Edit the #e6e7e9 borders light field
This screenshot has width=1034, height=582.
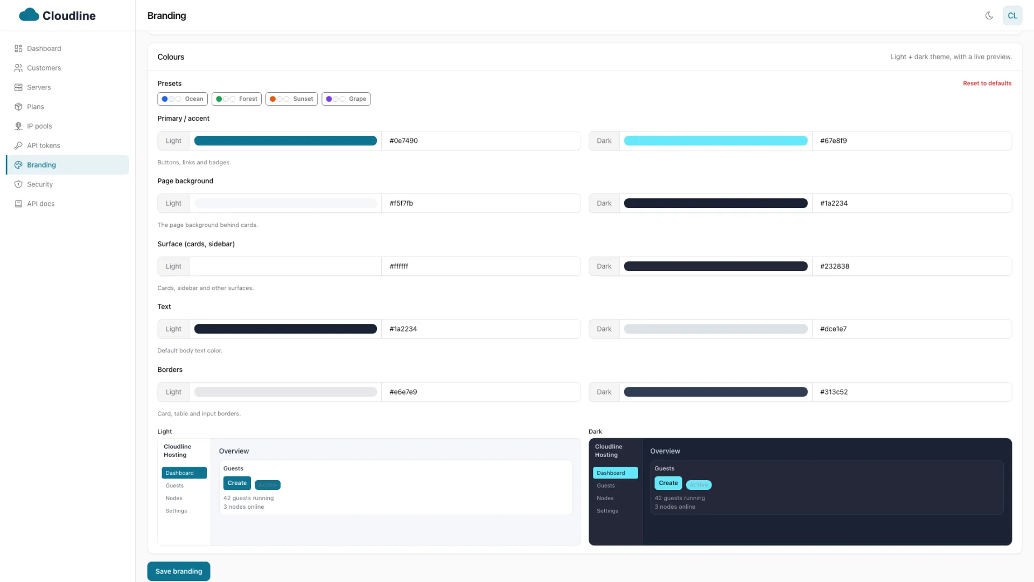click(x=481, y=392)
